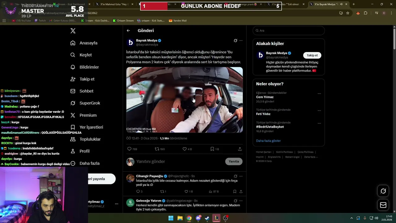Click Grok icon on Bayrak Medya post
The height and width of the screenshot is (223, 396).
point(235,41)
